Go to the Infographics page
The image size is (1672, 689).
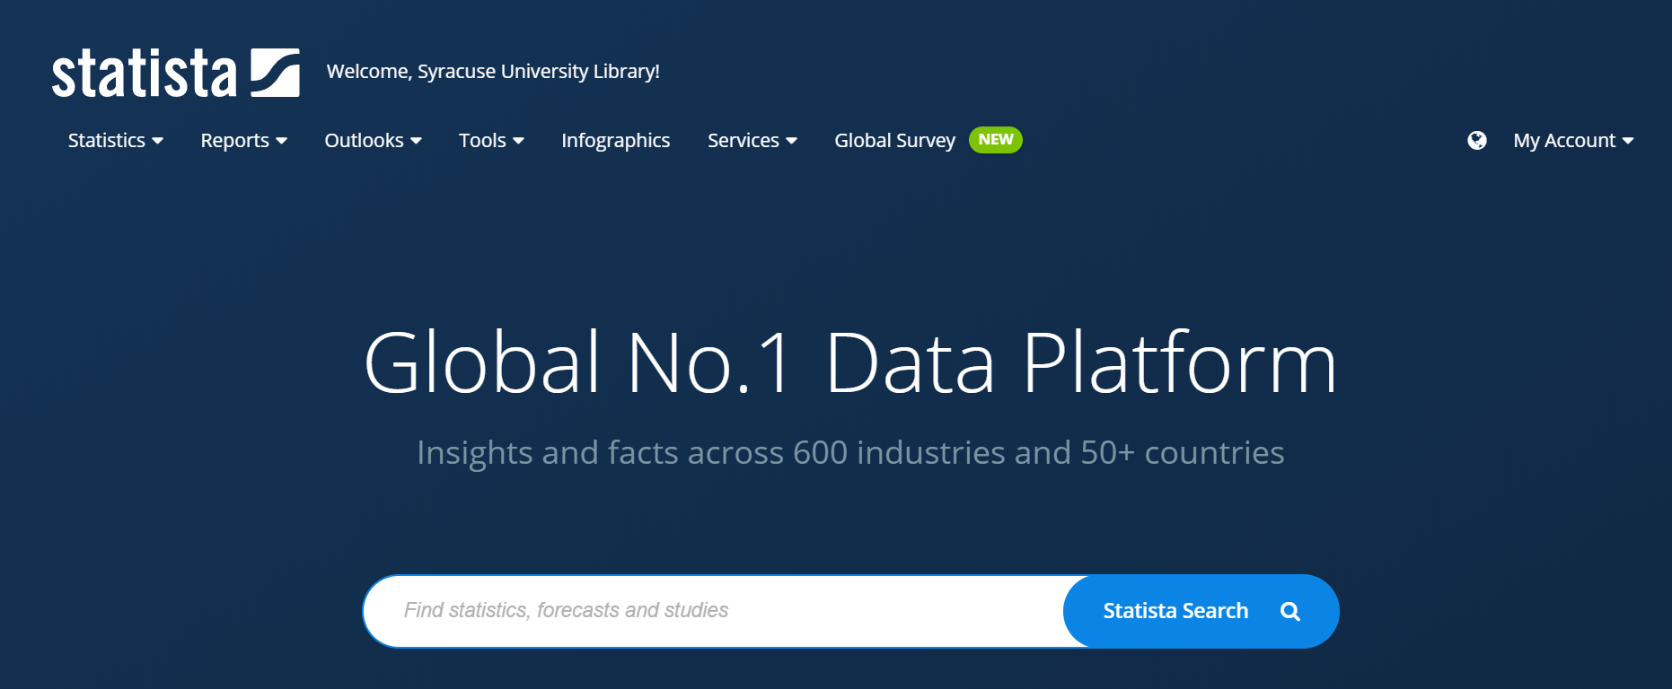(616, 140)
